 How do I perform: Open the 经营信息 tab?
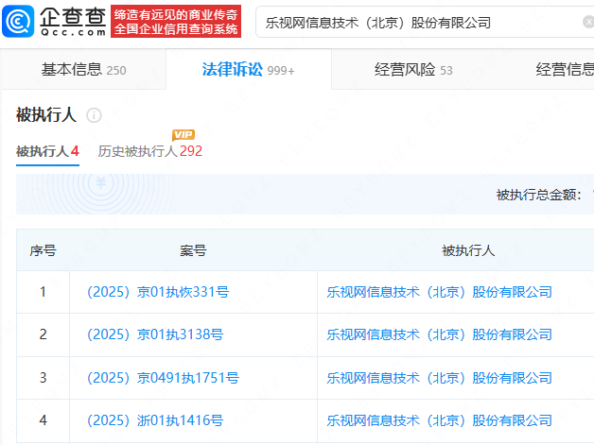click(565, 69)
